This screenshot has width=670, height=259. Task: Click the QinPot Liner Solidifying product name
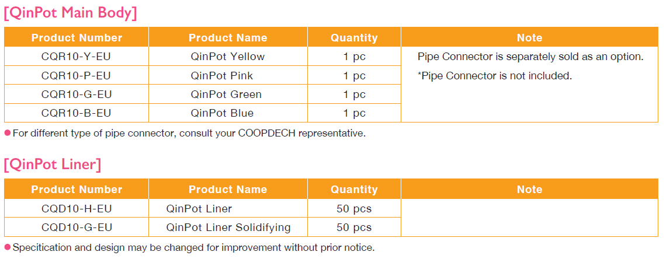pyautogui.click(x=228, y=228)
